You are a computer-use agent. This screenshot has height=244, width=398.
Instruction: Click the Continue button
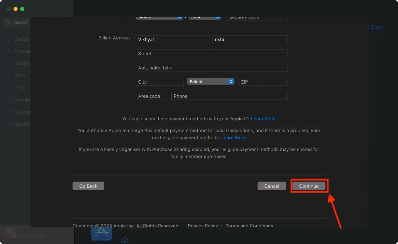(309, 186)
